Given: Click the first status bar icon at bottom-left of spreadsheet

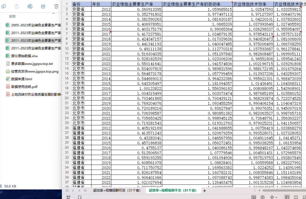Looking at the screenshot, I should click(x=68, y=197).
